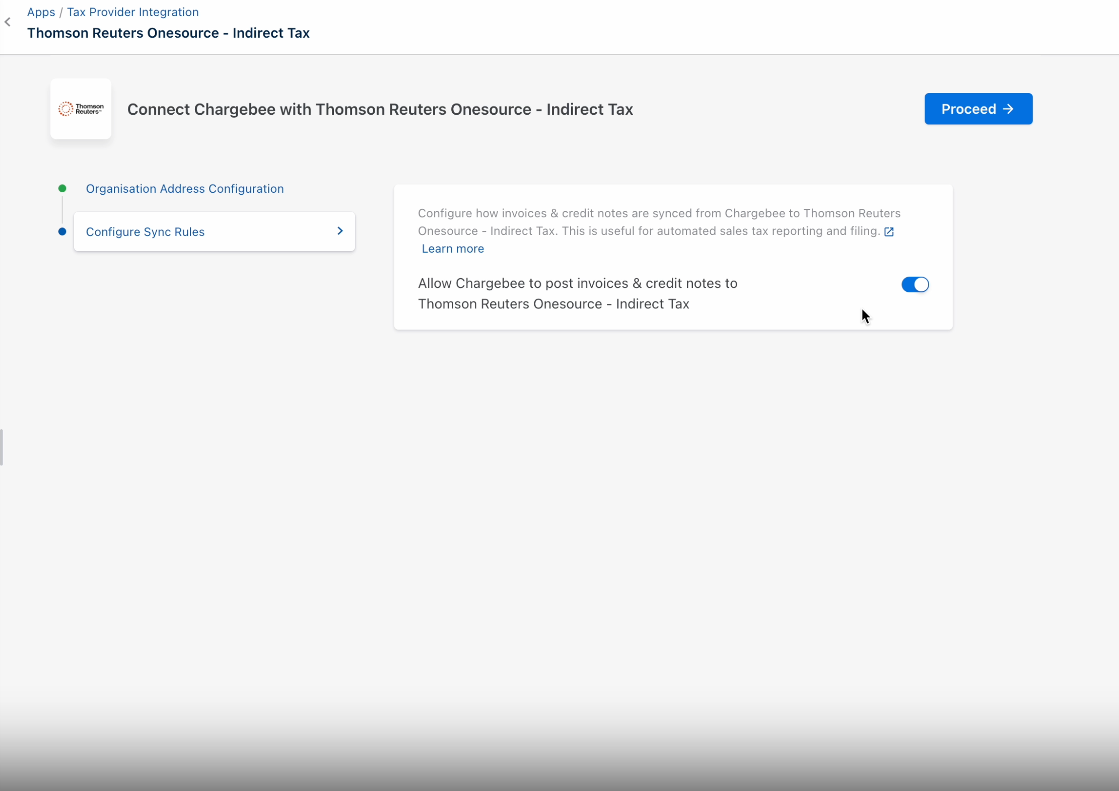
Task: Go to Apps breadcrumb
Action: pyautogui.click(x=41, y=12)
